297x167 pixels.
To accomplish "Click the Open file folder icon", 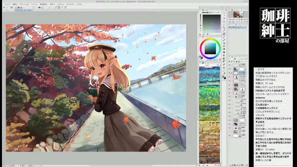I will [x=18, y=7].
